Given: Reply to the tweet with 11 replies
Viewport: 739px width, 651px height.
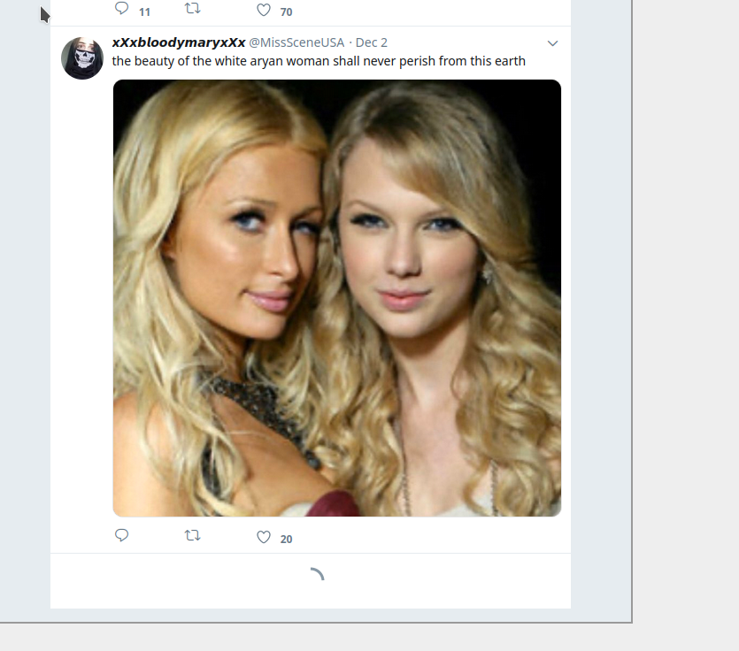Looking at the screenshot, I should pyautogui.click(x=121, y=8).
